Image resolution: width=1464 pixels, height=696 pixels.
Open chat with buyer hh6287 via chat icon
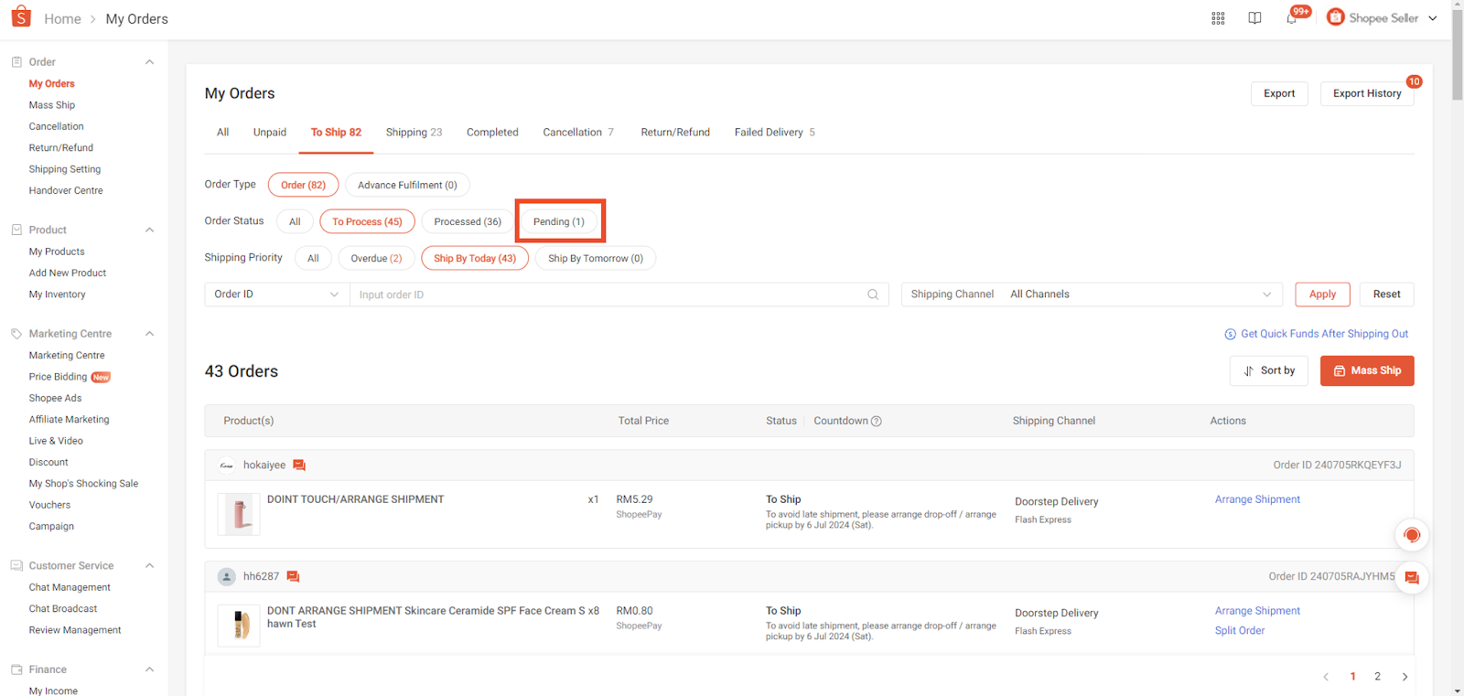click(293, 577)
